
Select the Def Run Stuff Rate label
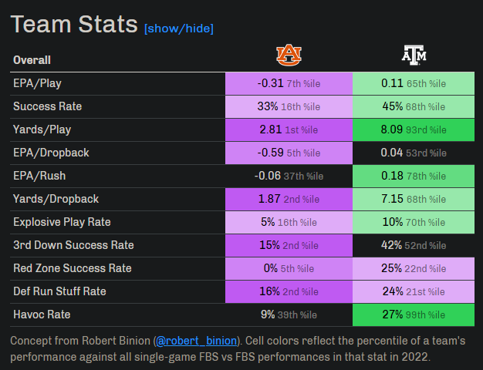[x=59, y=291]
